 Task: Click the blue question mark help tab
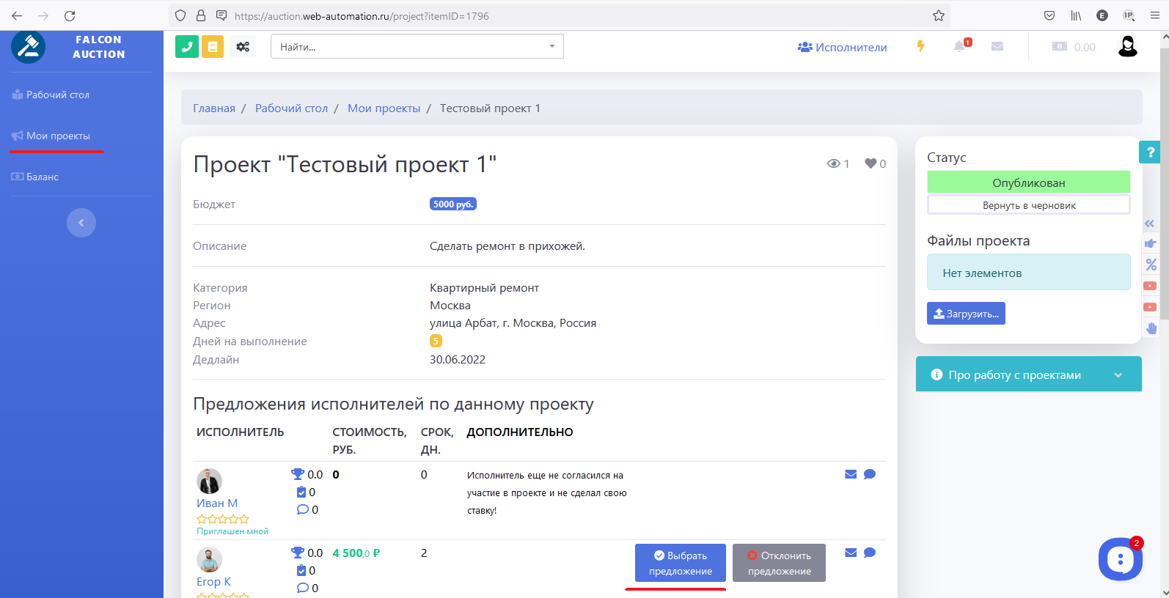1150,152
